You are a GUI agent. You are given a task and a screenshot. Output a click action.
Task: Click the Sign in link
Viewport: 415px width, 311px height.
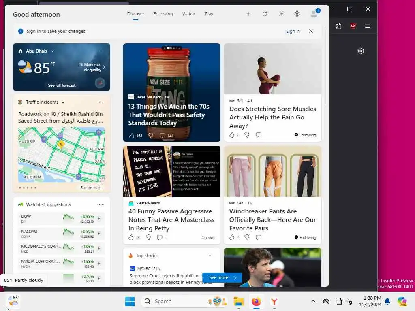click(x=293, y=31)
